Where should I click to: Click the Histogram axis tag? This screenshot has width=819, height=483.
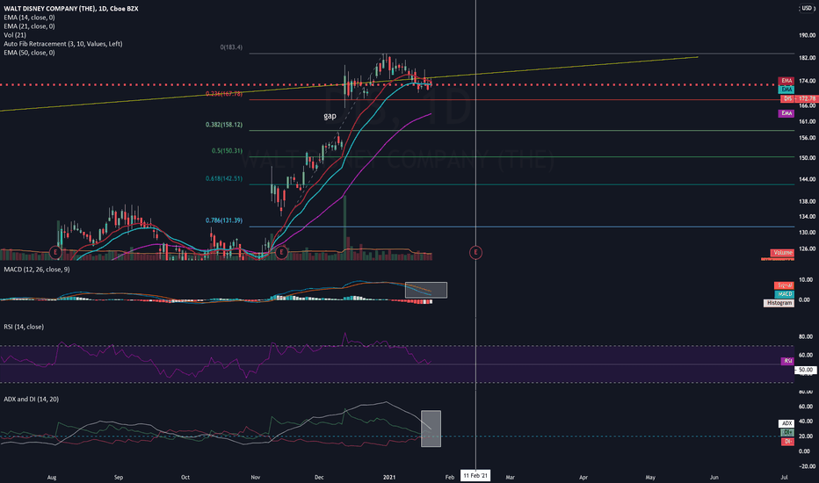pos(779,303)
